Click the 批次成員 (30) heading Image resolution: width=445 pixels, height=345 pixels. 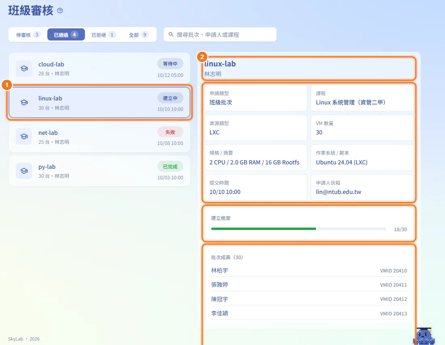click(x=227, y=257)
